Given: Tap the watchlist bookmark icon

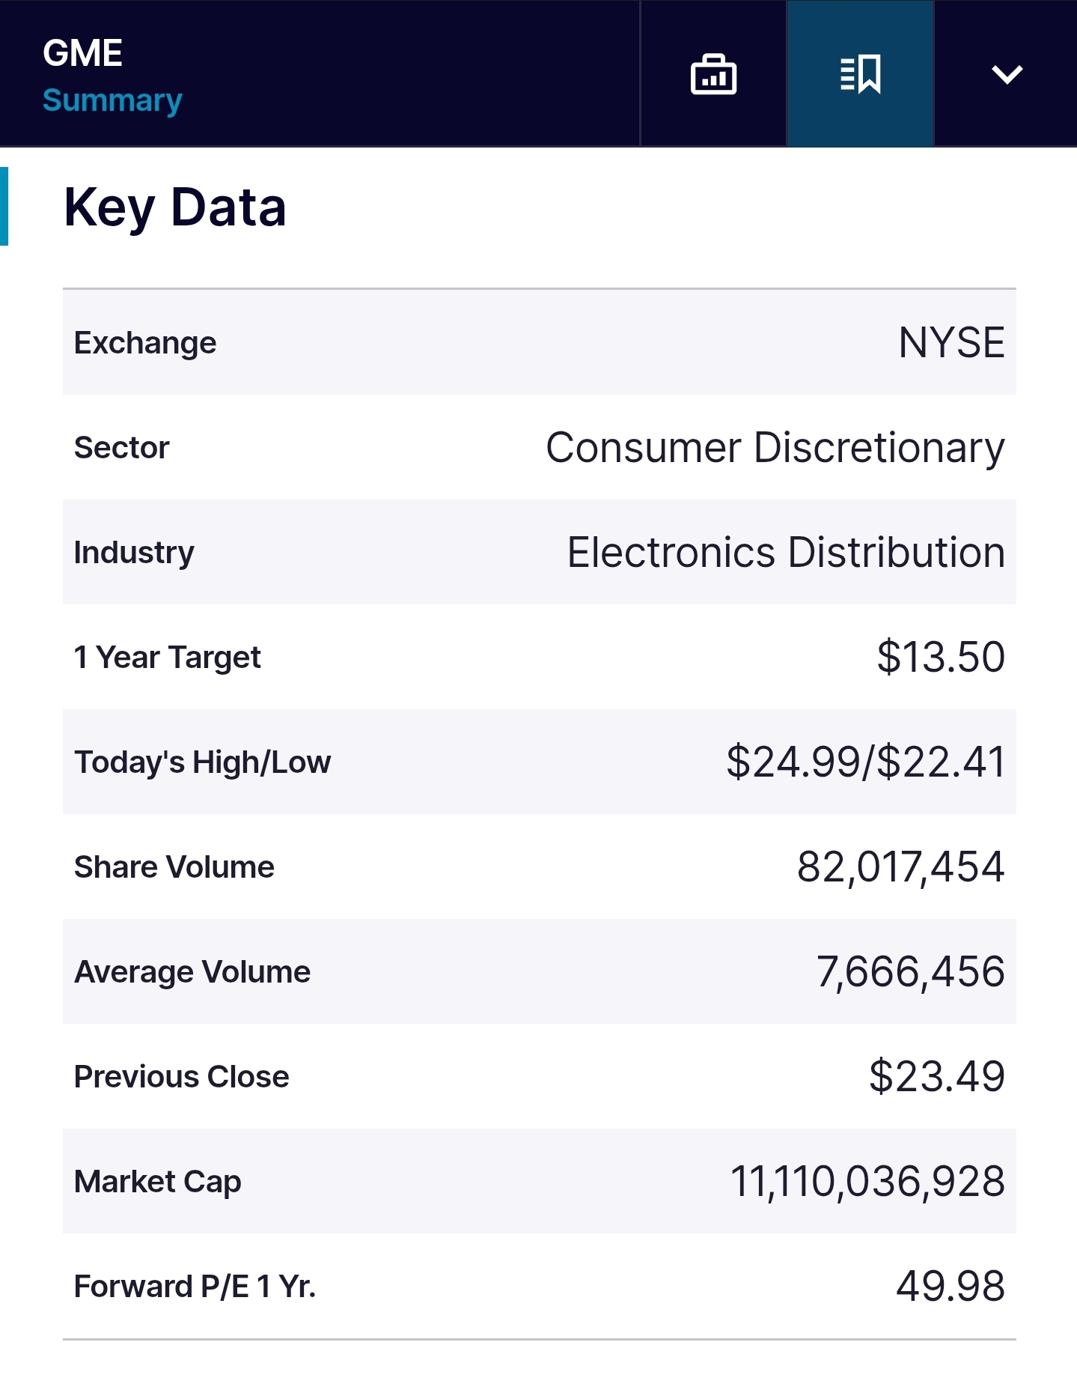Looking at the screenshot, I should coord(860,74).
